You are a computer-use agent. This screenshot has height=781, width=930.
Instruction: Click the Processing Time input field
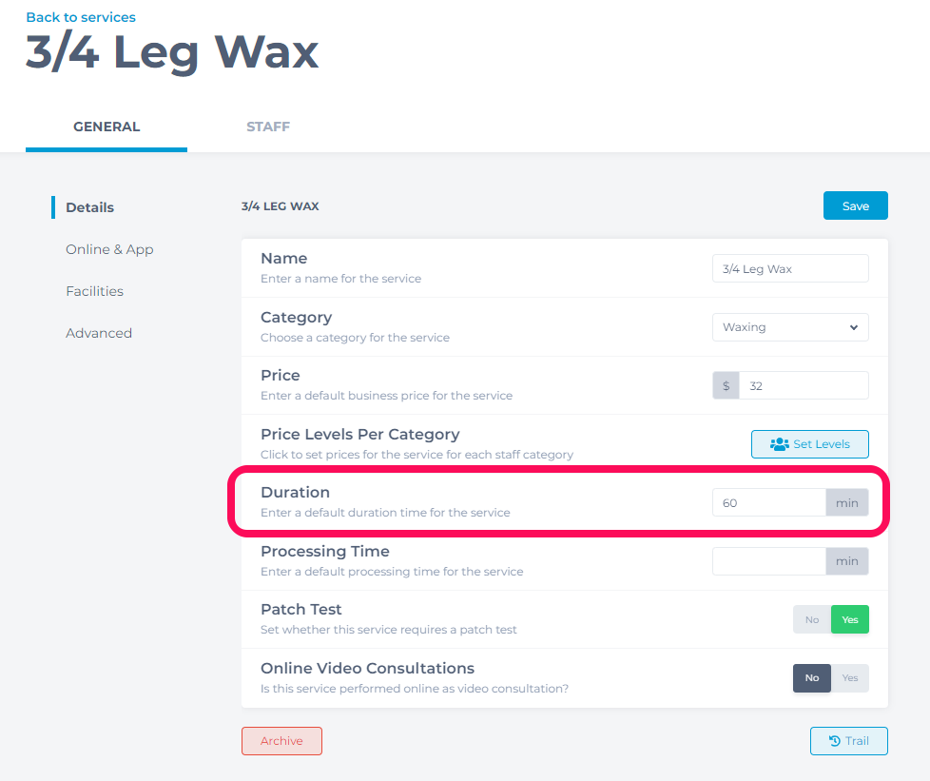[x=768, y=561]
